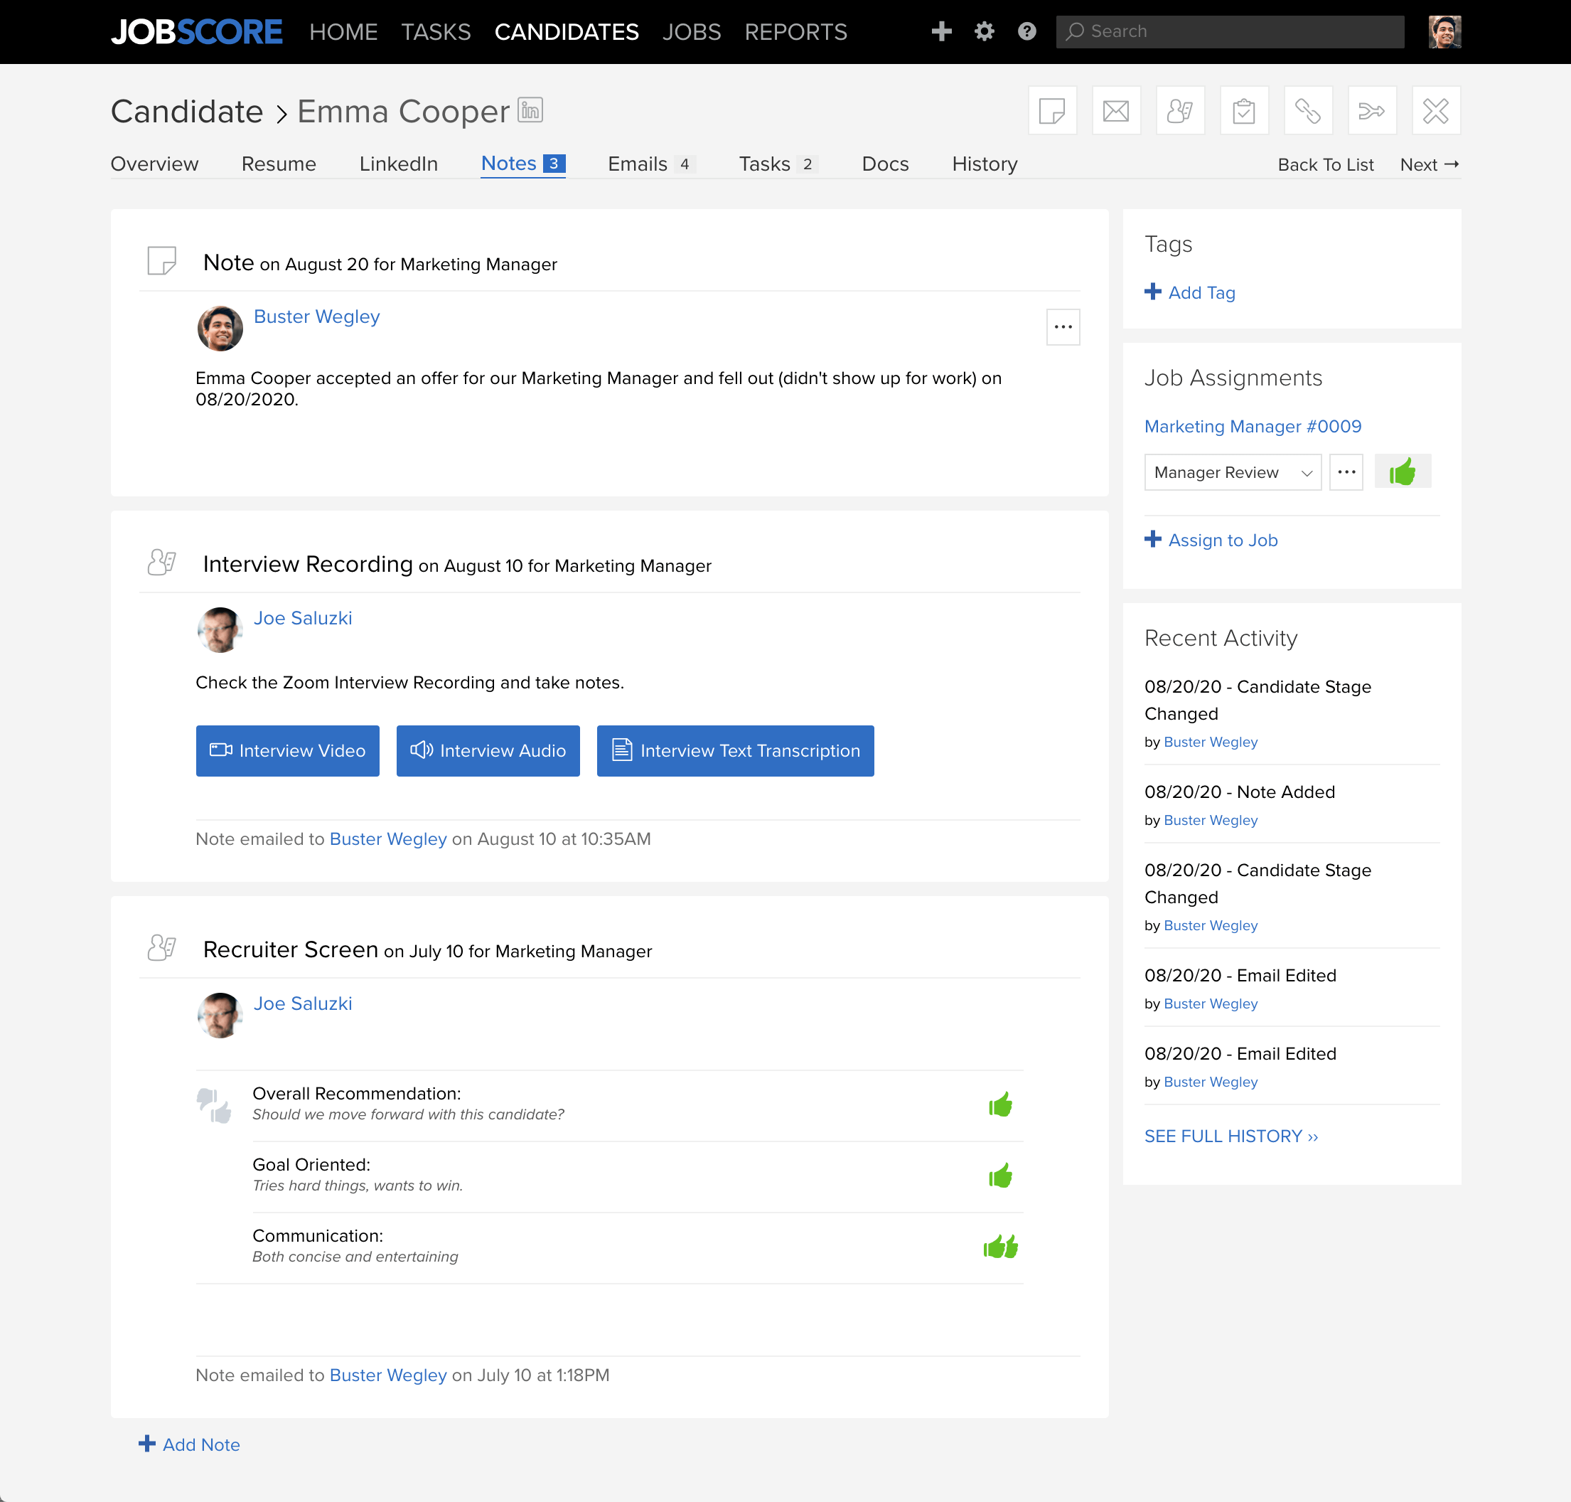Click Add Note at bottom

pyautogui.click(x=190, y=1444)
